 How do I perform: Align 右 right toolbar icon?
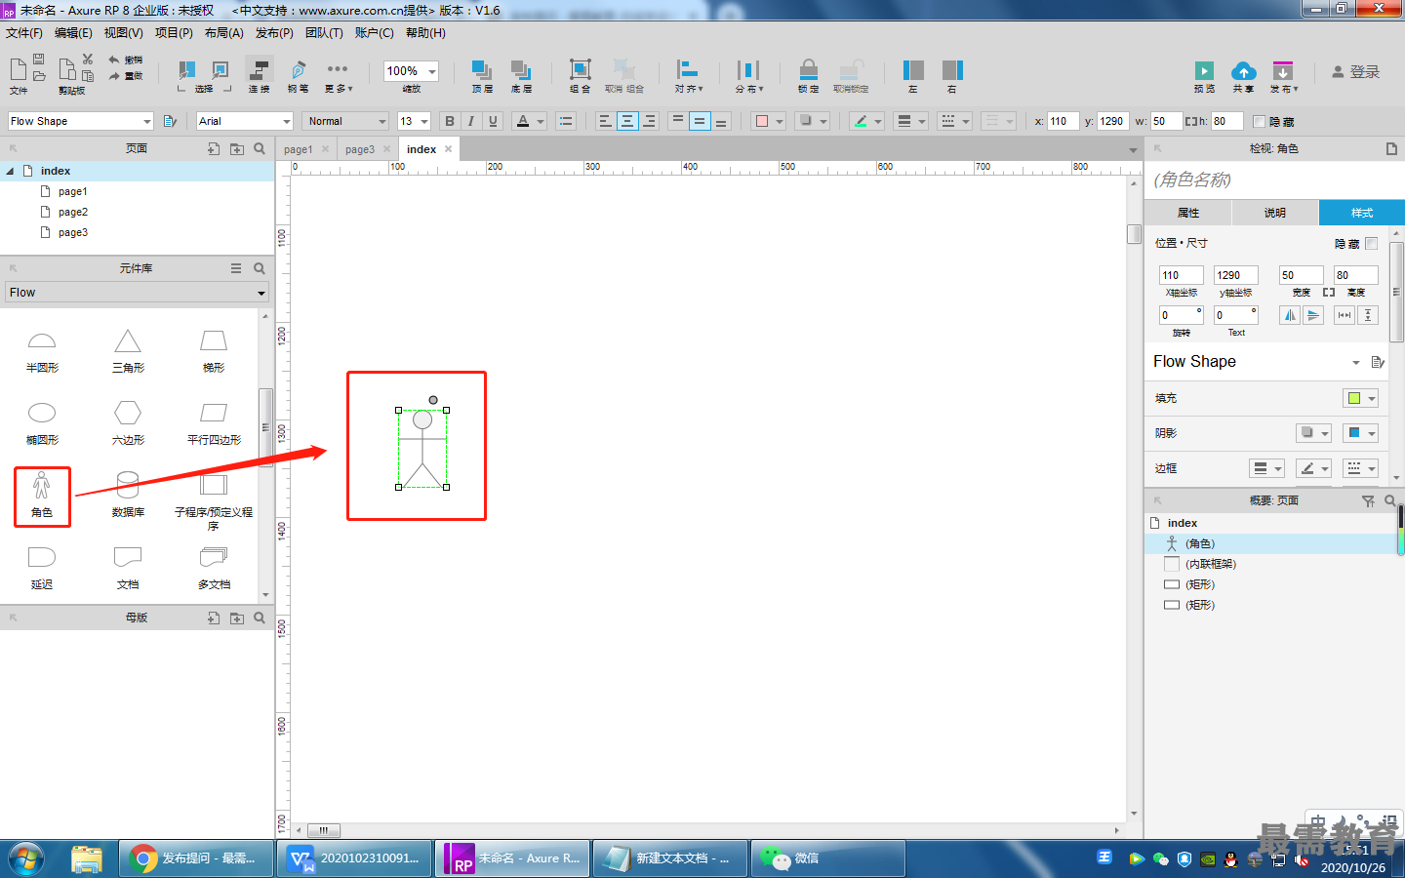tap(952, 76)
